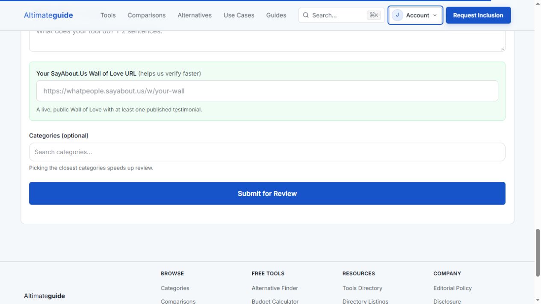Visit the Tools Directory link
The image size is (541, 304).
pyautogui.click(x=362, y=288)
